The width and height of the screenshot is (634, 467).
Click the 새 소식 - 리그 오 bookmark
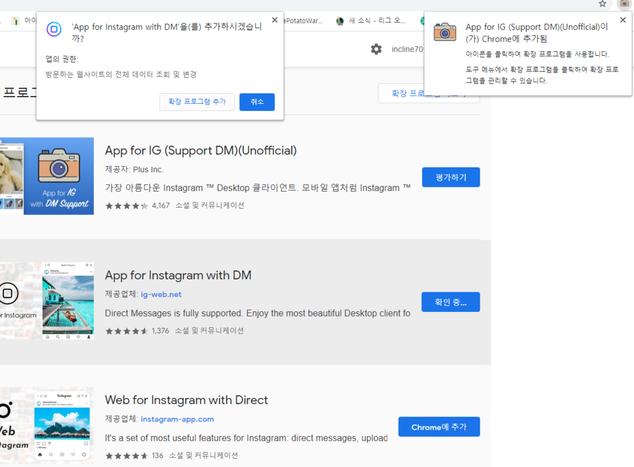tap(371, 20)
